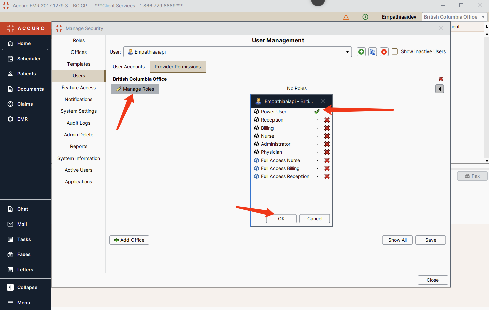489x310 pixels.
Task: Confirm roles popup with OK
Action: tap(281, 219)
